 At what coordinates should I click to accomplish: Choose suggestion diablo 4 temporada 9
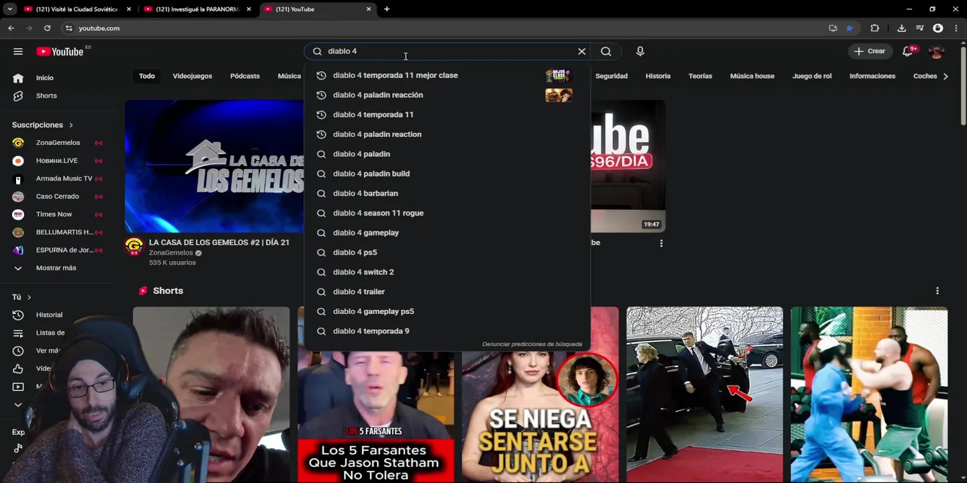click(x=447, y=331)
